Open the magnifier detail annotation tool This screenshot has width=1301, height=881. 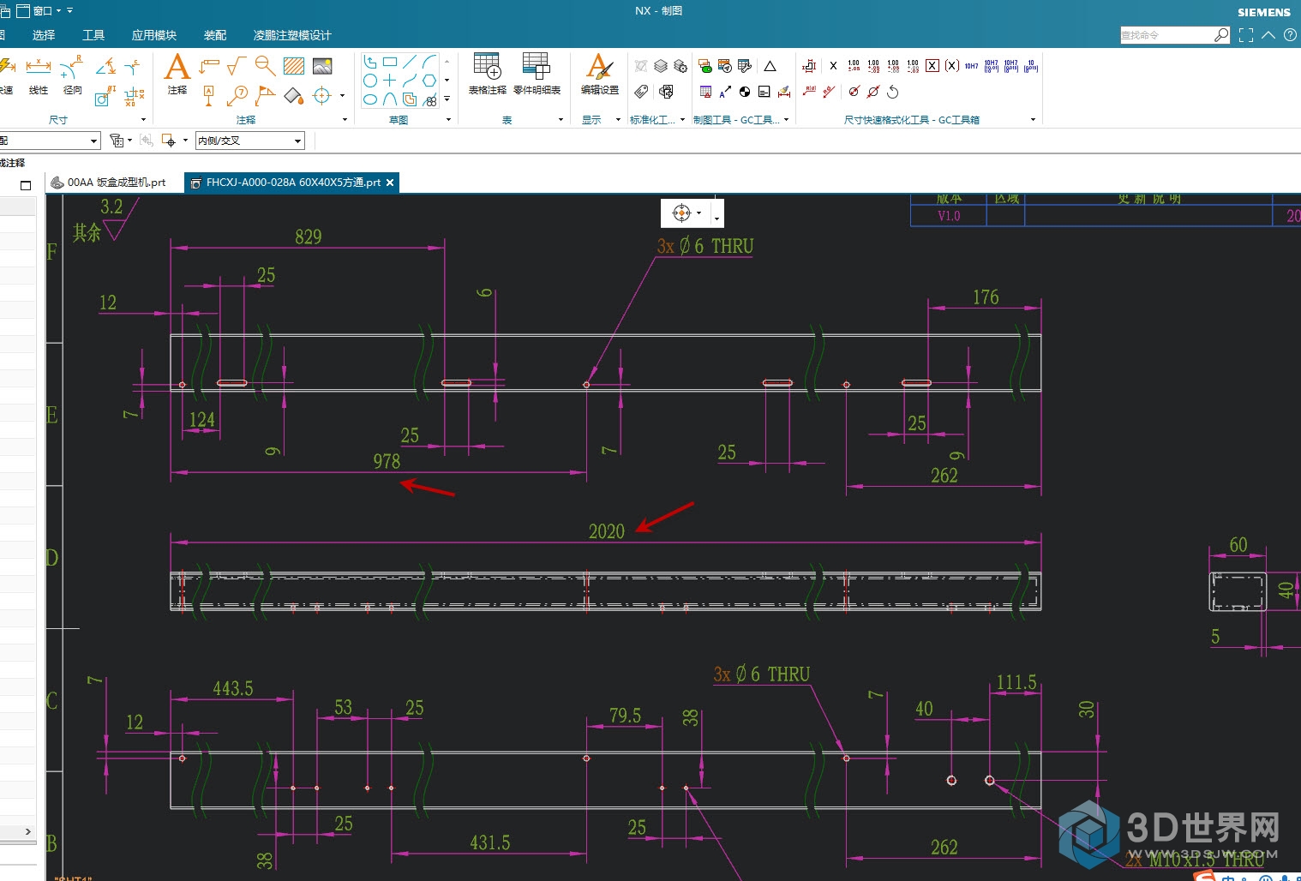point(265,66)
